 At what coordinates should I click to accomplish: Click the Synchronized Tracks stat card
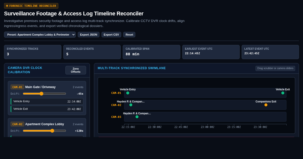click(x=33, y=52)
